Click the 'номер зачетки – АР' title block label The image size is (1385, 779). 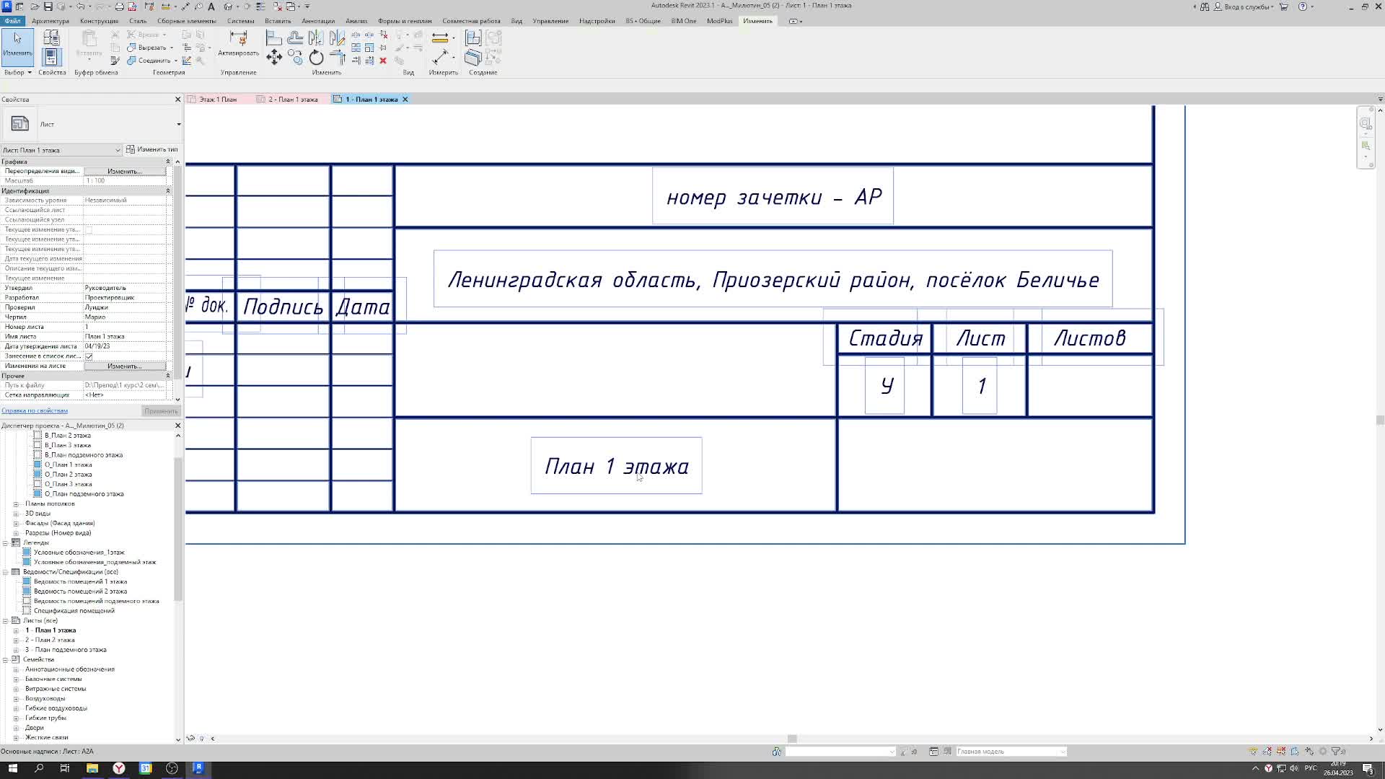tap(773, 197)
